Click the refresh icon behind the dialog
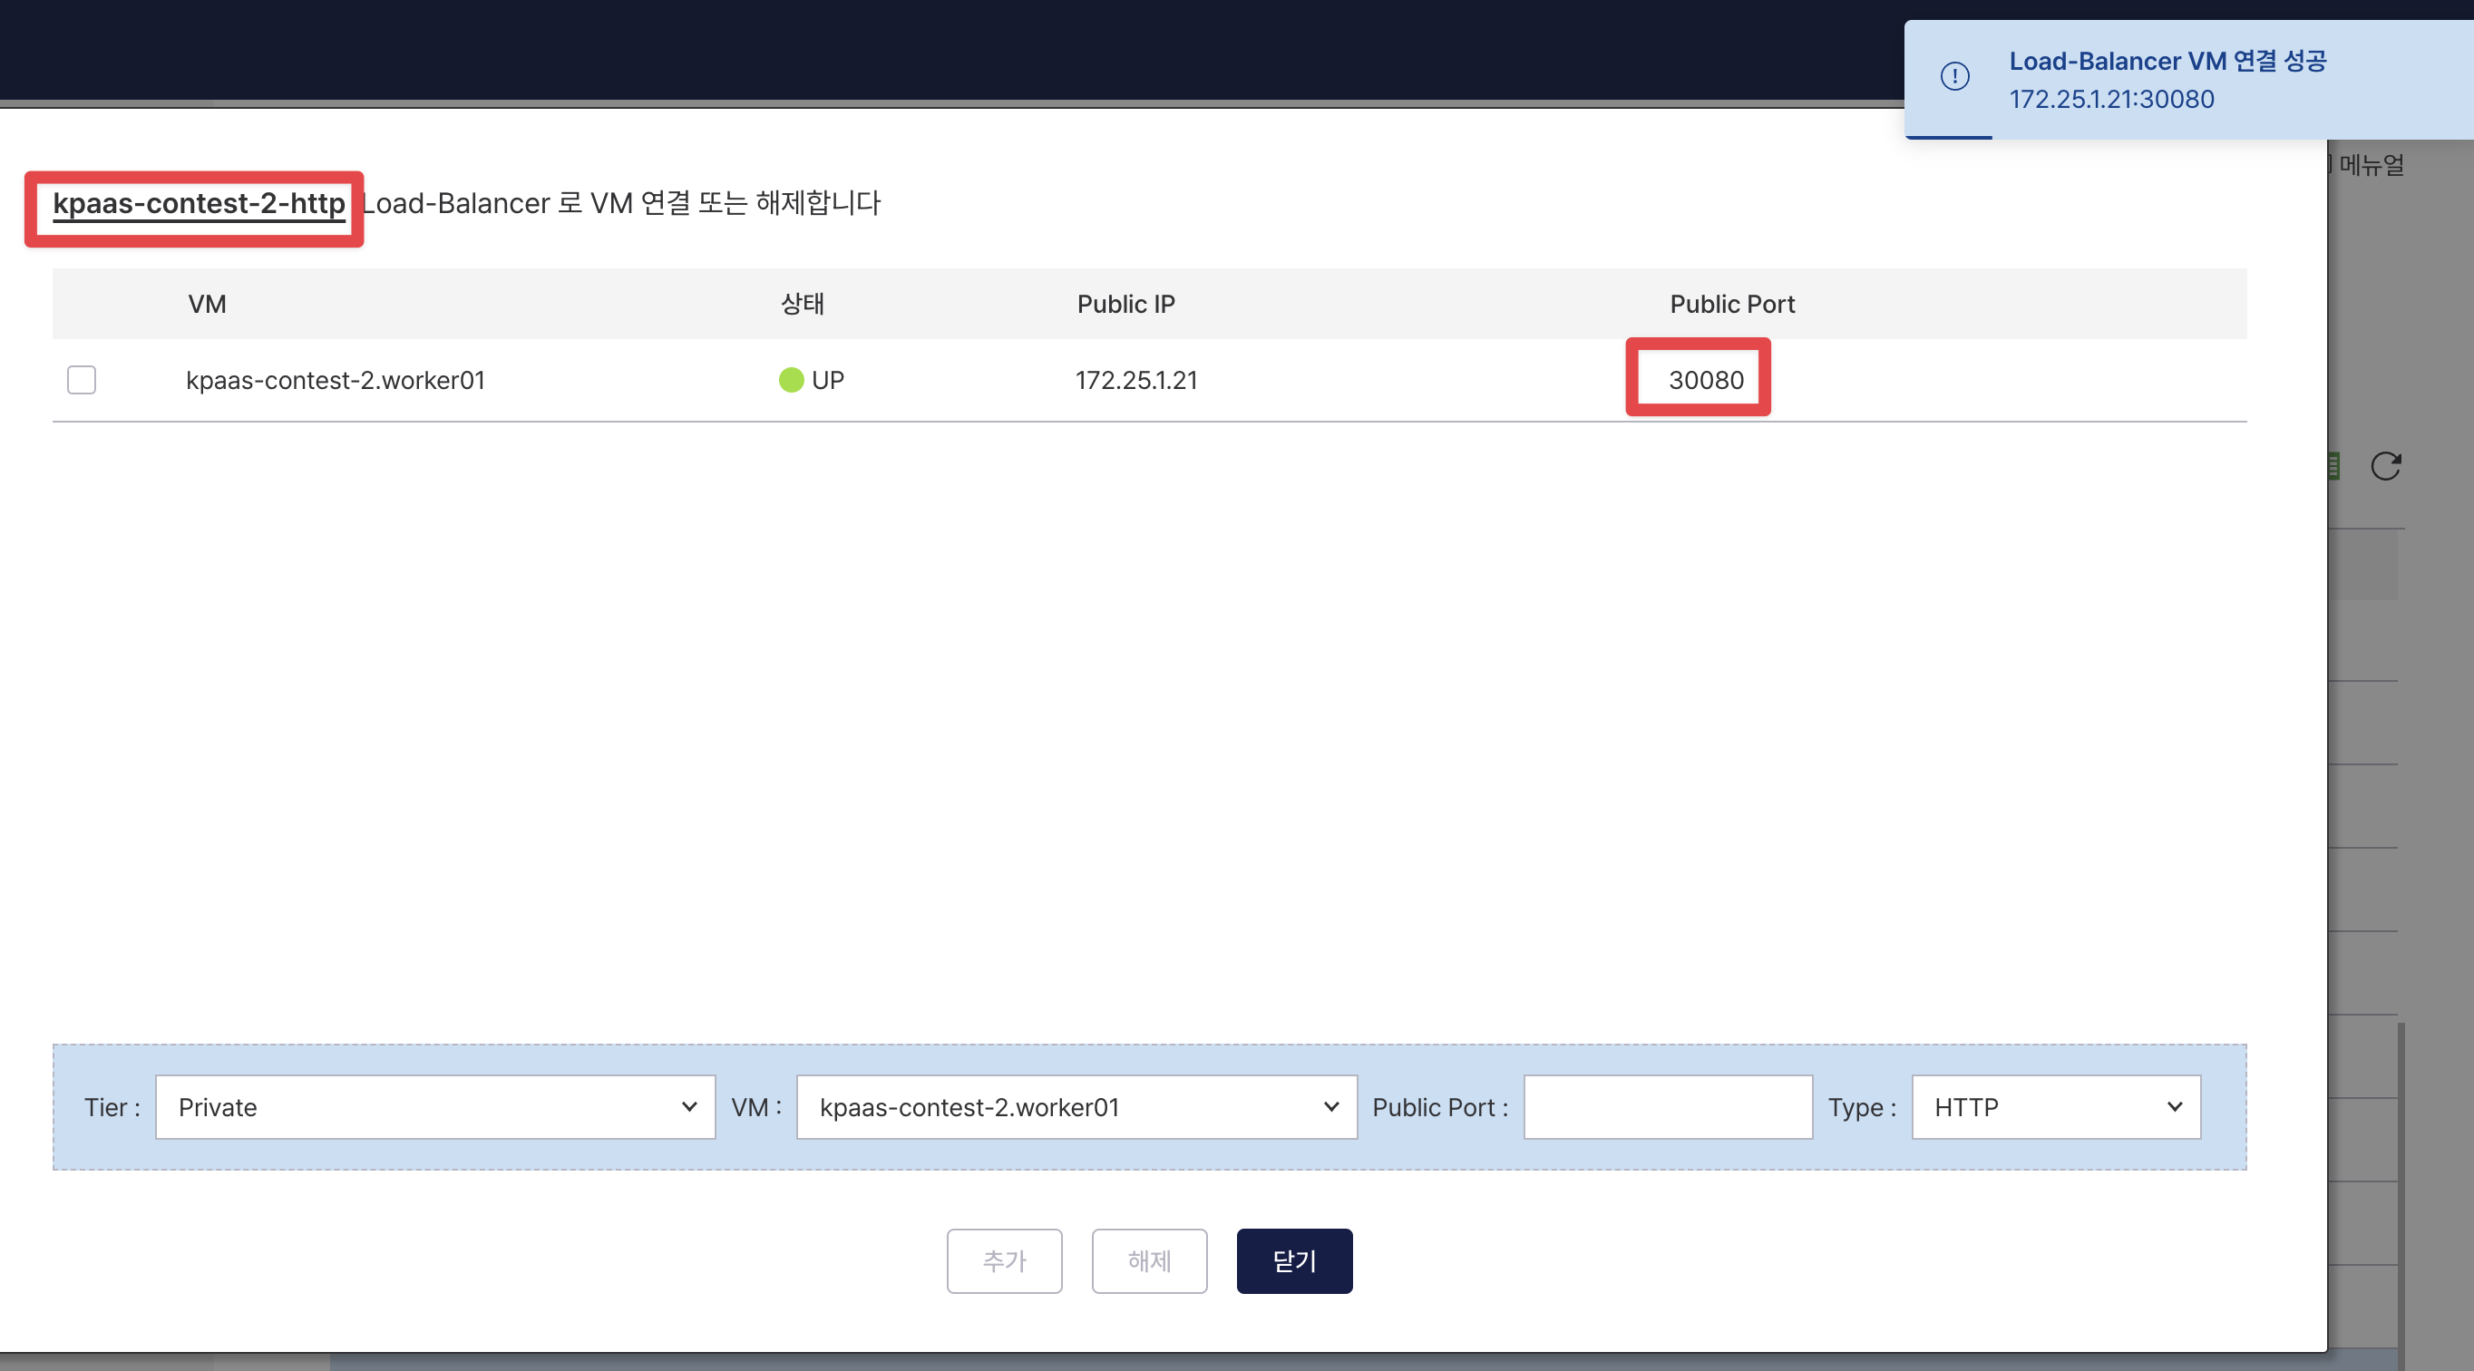Image resolution: width=2474 pixels, height=1371 pixels. (x=2385, y=467)
